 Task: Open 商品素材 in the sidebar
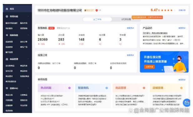9,76
